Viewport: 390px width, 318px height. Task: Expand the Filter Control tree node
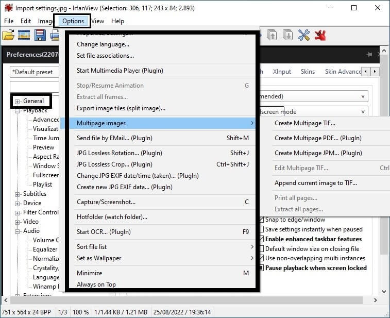click(17, 213)
